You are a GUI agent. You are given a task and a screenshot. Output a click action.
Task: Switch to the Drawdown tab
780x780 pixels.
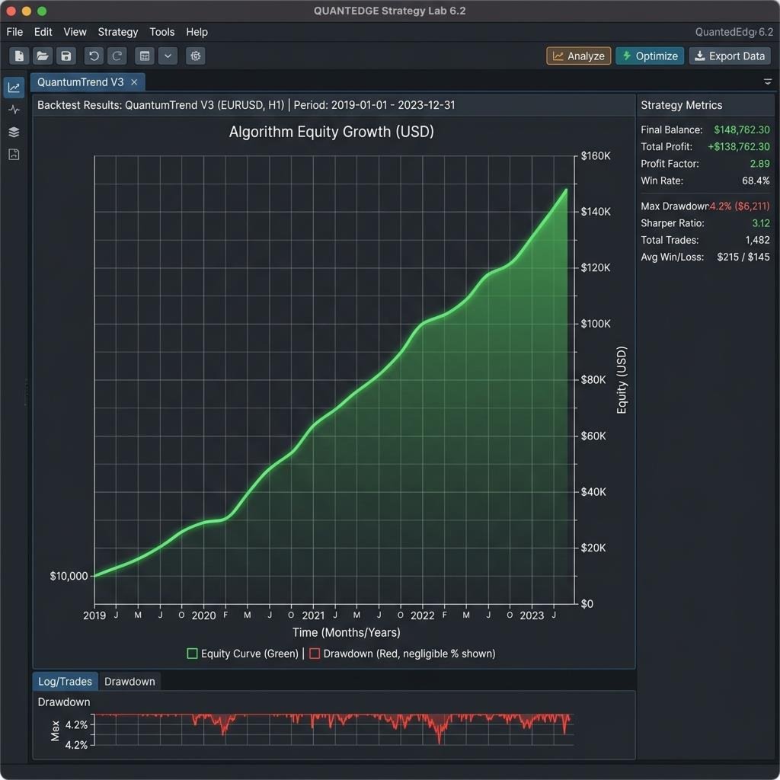(x=129, y=681)
